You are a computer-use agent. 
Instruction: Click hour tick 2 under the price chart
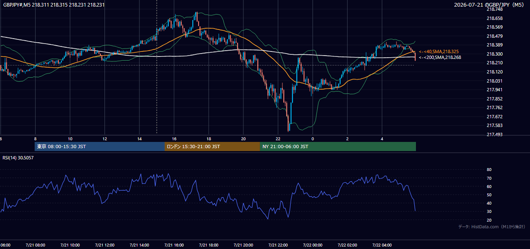pyautogui.click(x=348, y=139)
